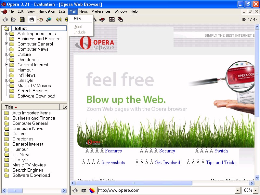
Task: Click the Cascade windows toolbar icon
Action: 120,19
